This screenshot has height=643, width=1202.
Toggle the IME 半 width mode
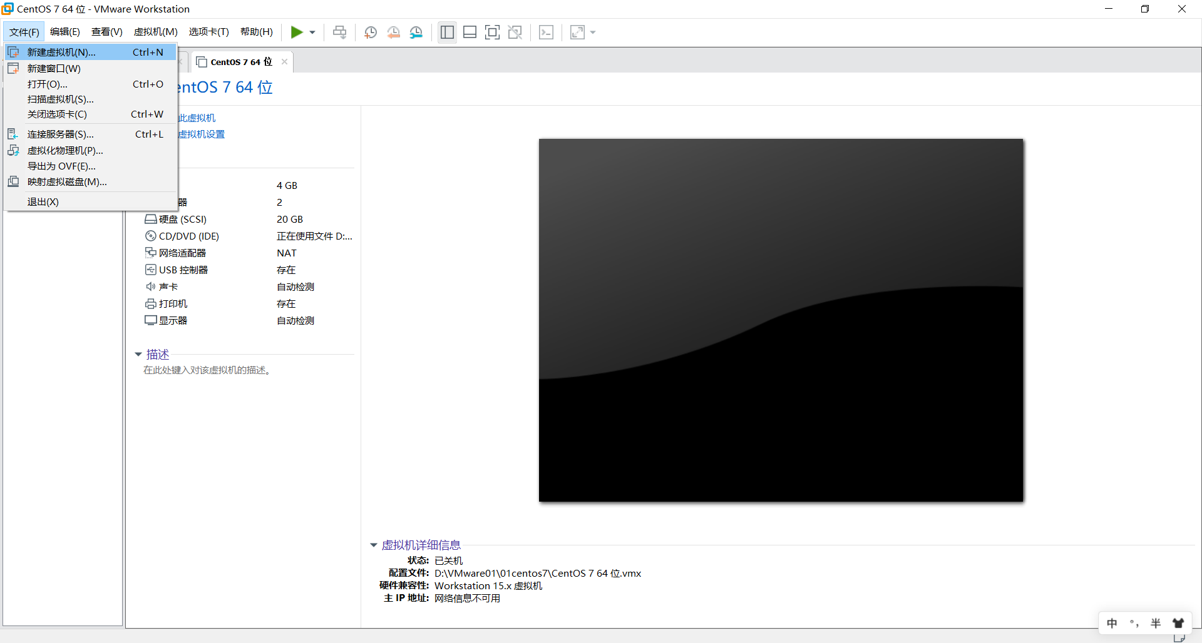coord(1156,623)
